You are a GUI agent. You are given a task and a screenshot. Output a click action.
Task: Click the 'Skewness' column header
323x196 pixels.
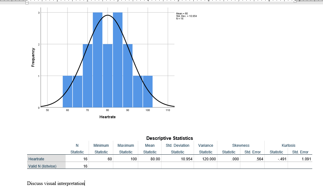(241, 146)
